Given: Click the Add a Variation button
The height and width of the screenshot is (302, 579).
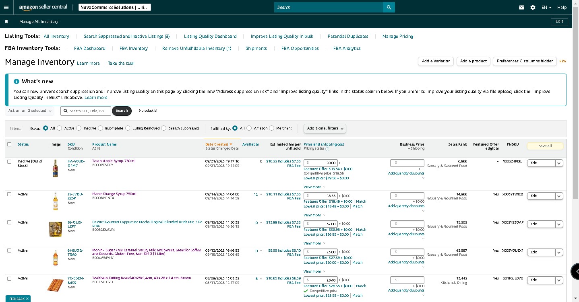Looking at the screenshot, I should click(436, 61).
